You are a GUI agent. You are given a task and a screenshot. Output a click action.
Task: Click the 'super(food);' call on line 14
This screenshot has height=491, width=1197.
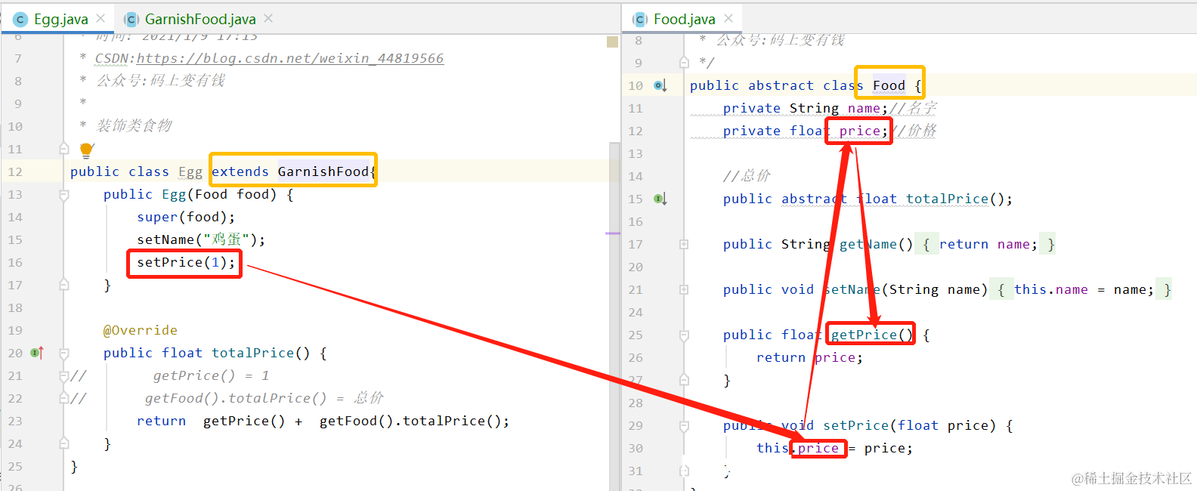(186, 217)
